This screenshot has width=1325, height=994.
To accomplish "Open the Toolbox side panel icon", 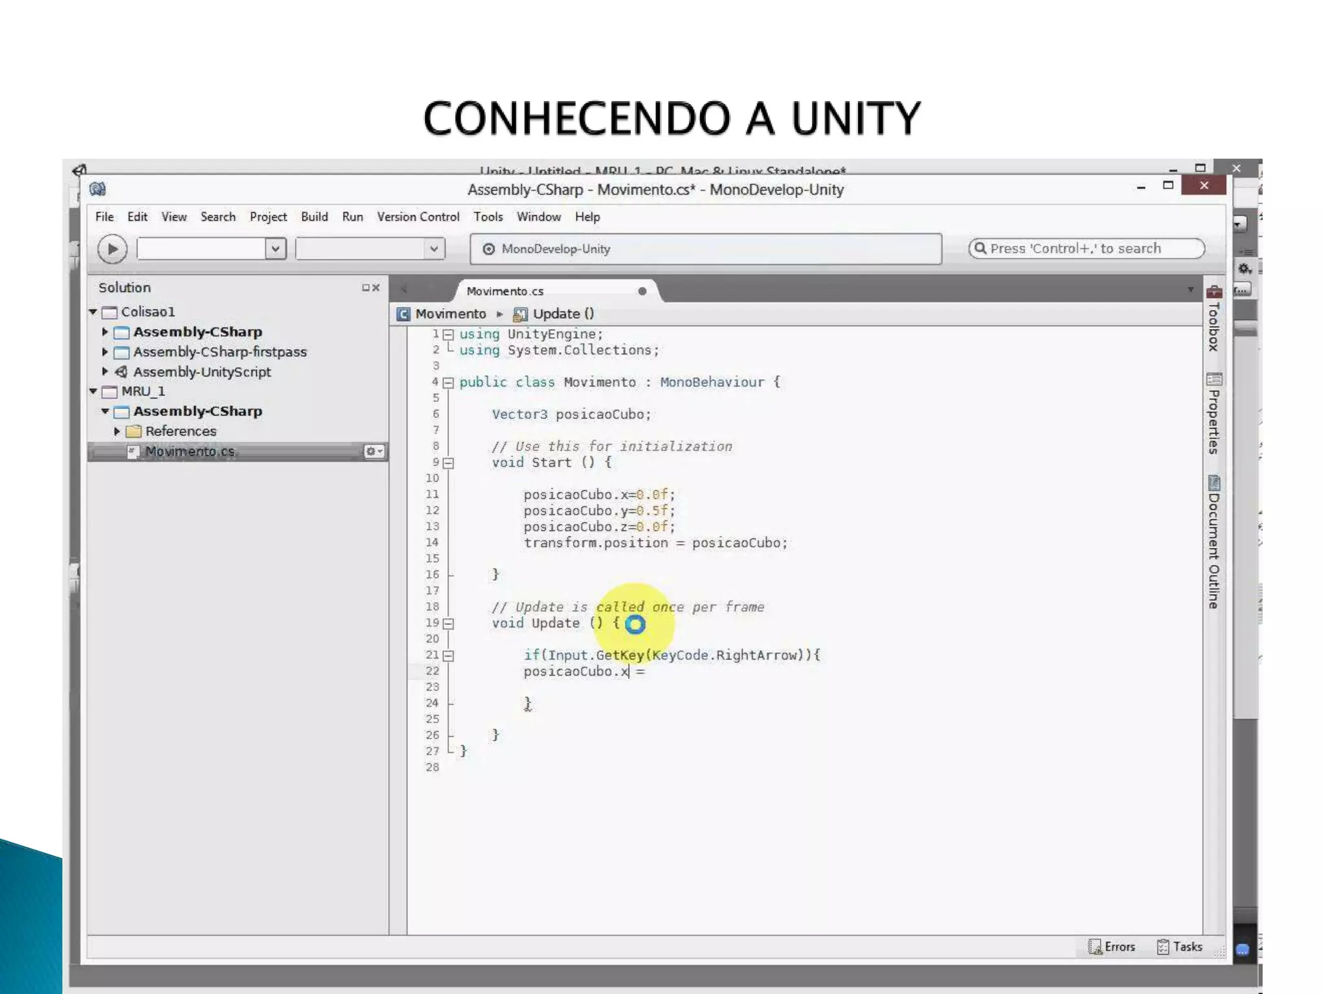I will [1214, 293].
